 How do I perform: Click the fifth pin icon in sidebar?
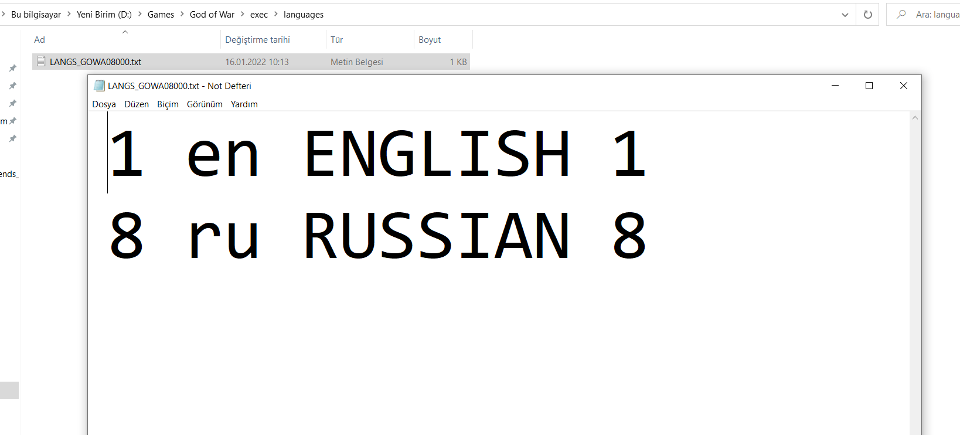coord(12,138)
